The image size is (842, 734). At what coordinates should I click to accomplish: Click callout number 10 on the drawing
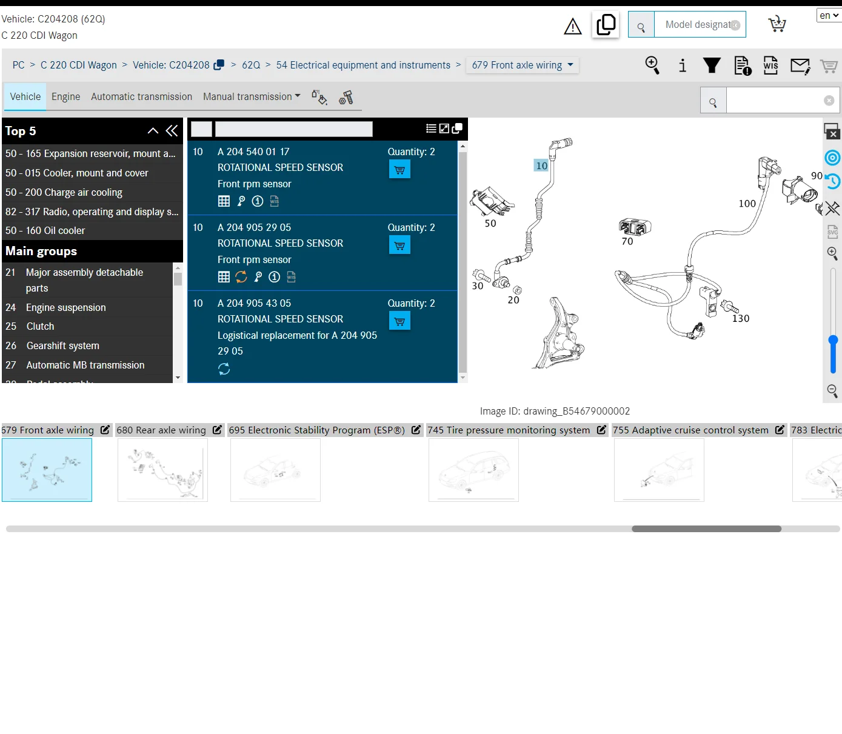click(x=541, y=165)
